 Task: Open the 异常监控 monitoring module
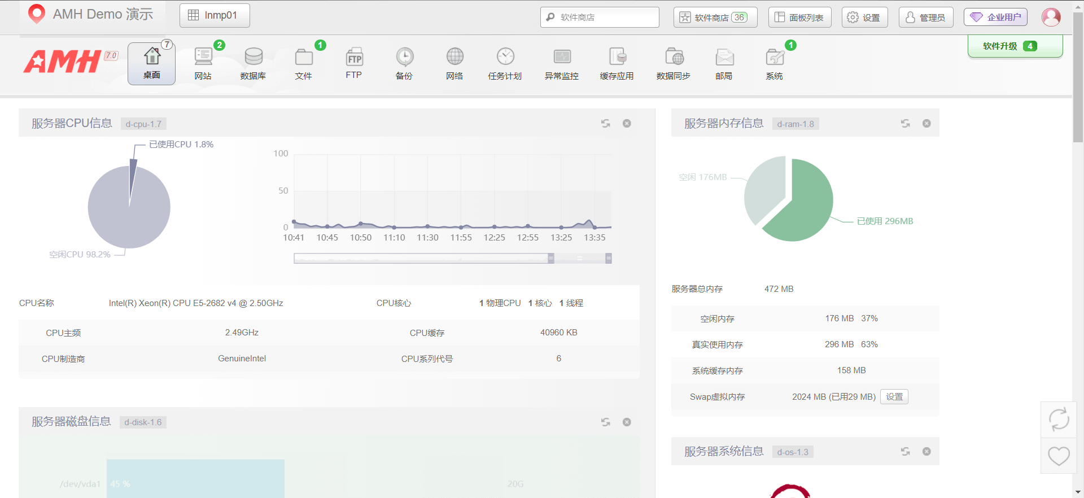(562, 63)
